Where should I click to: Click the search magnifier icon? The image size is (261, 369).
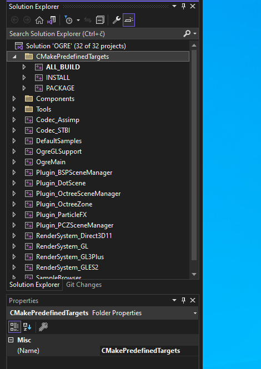pyautogui.click(x=187, y=34)
